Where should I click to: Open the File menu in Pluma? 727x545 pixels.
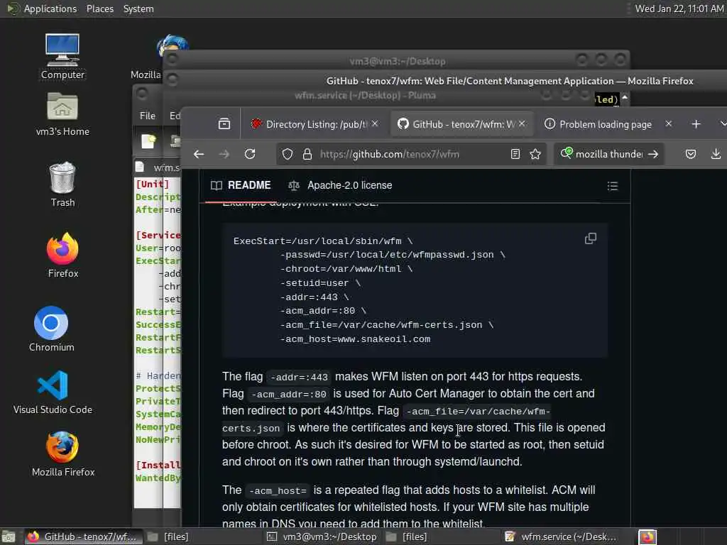coord(148,116)
